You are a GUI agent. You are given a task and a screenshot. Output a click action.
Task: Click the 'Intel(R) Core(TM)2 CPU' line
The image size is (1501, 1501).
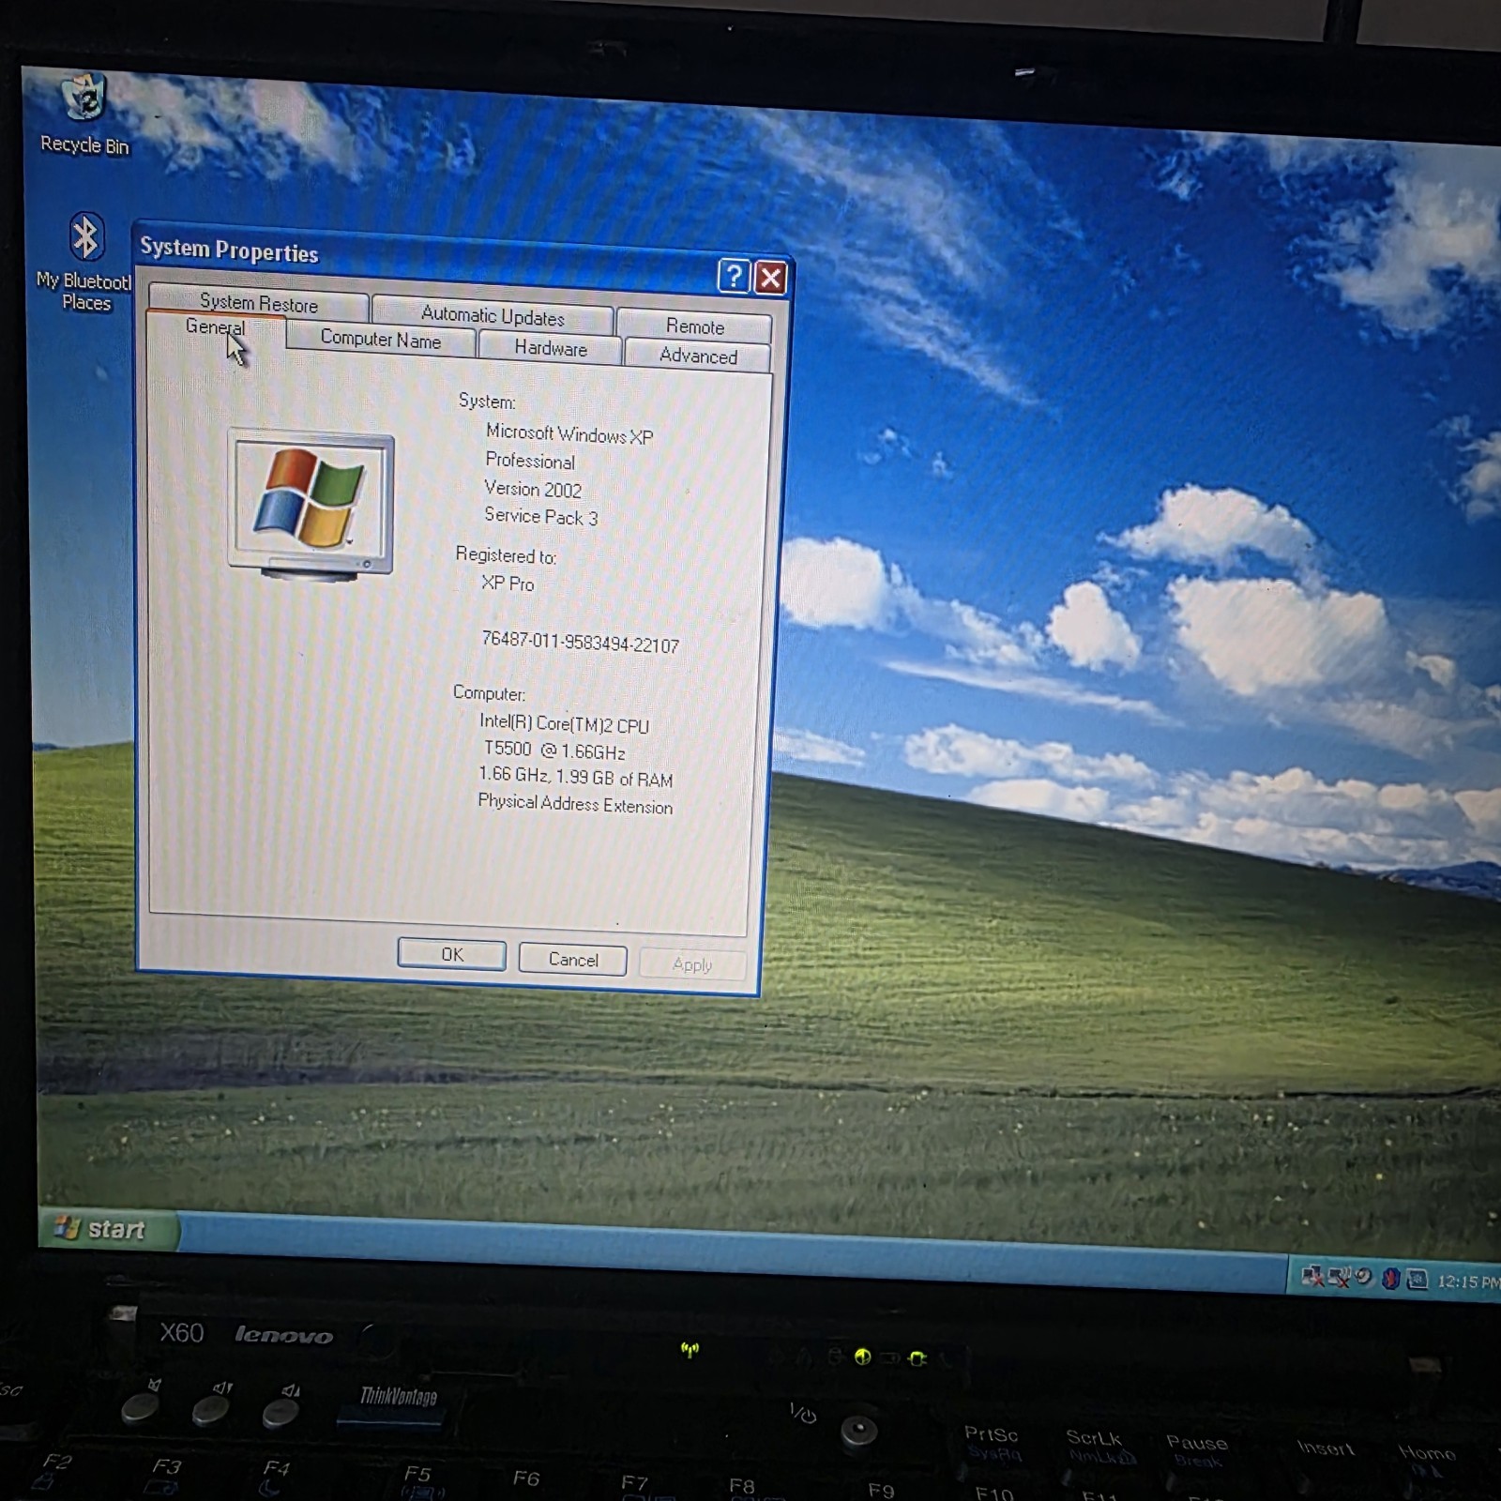pyautogui.click(x=564, y=723)
